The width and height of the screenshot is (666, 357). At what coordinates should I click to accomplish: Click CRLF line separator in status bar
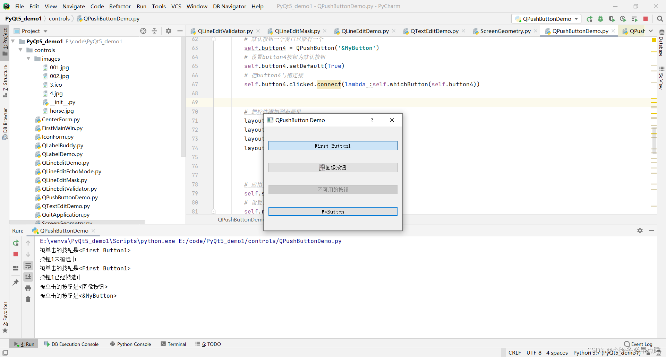[514, 352]
